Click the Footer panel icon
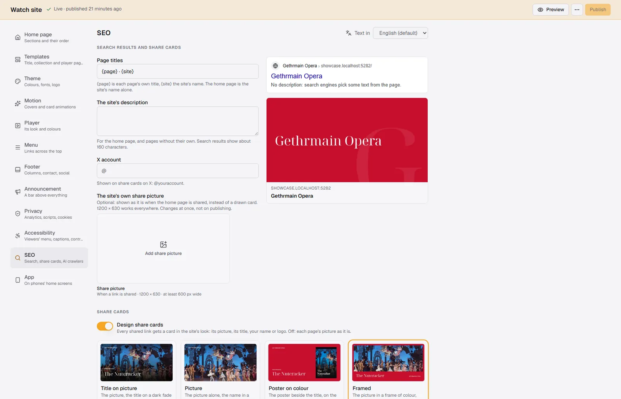Image resolution: width=621 pixels, height=399 pixels. coord(17,170)
